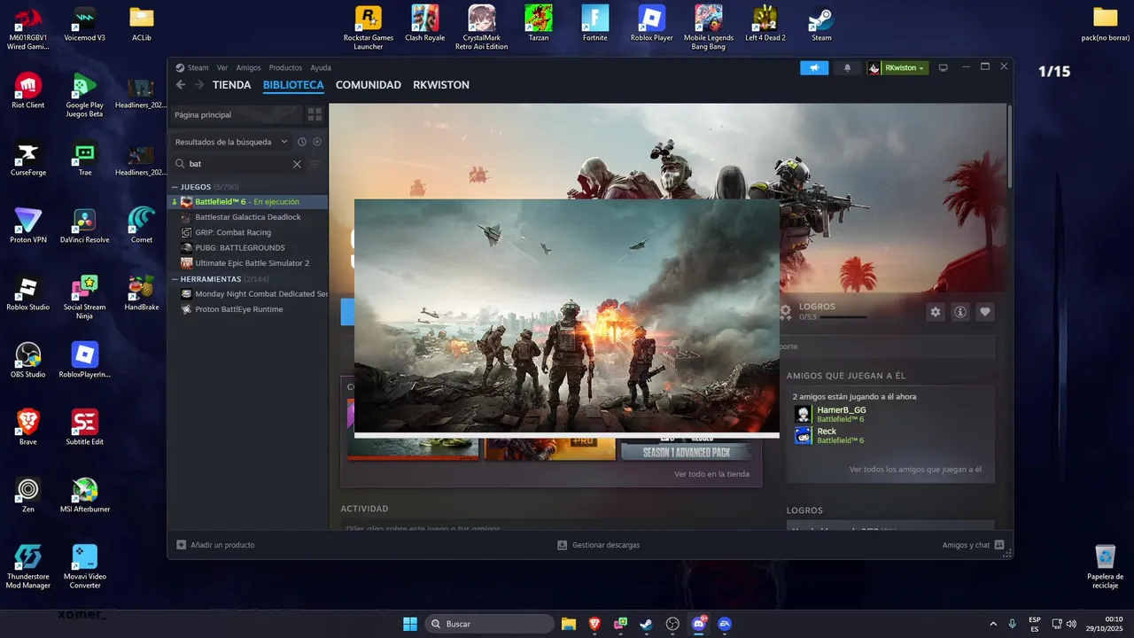The image size is (1134, 638).
Task: Open CurseForge desktop icon
Action: coord(28,159)
